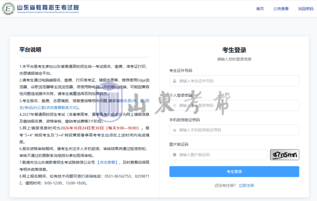Focus the 图片验证码 input field
Screen dimensions: 317x201
pos(218,155)
